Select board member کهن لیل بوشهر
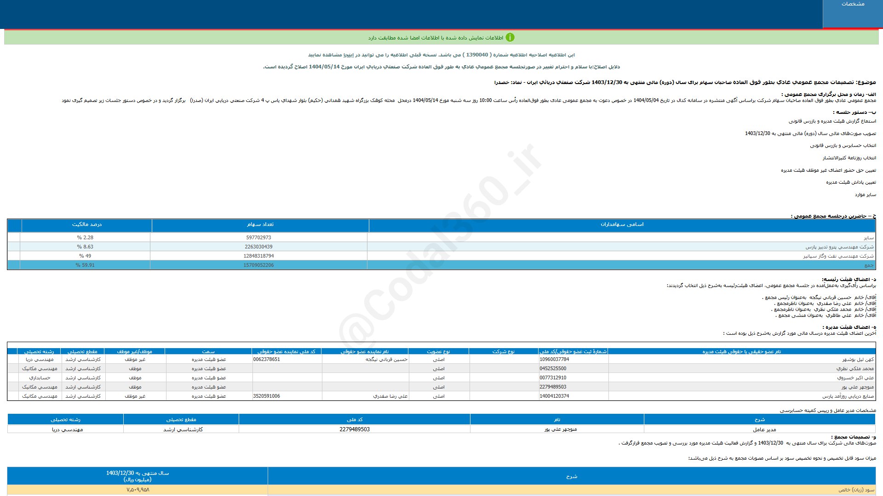The width and height of the screenshot is (883, 496). [x=858, y=360]
